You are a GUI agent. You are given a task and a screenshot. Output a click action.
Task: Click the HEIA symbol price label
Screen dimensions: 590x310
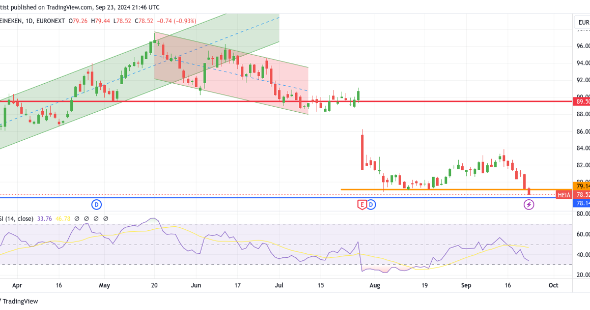click(563, 195)
